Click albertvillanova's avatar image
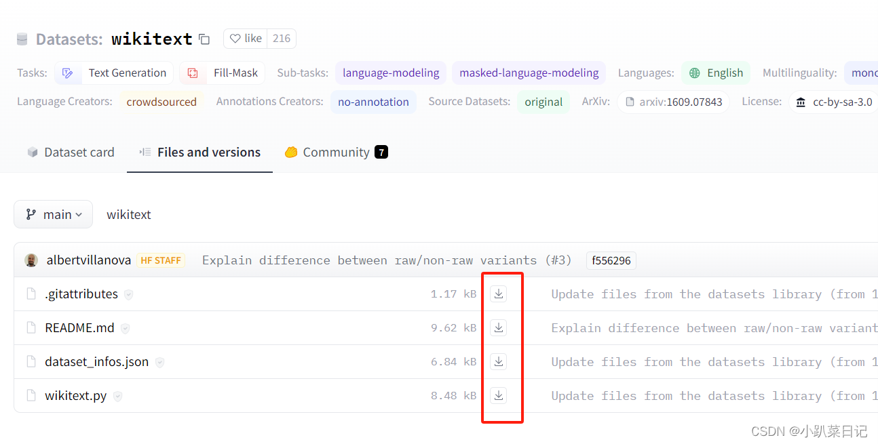 click(x=31, y=260)
